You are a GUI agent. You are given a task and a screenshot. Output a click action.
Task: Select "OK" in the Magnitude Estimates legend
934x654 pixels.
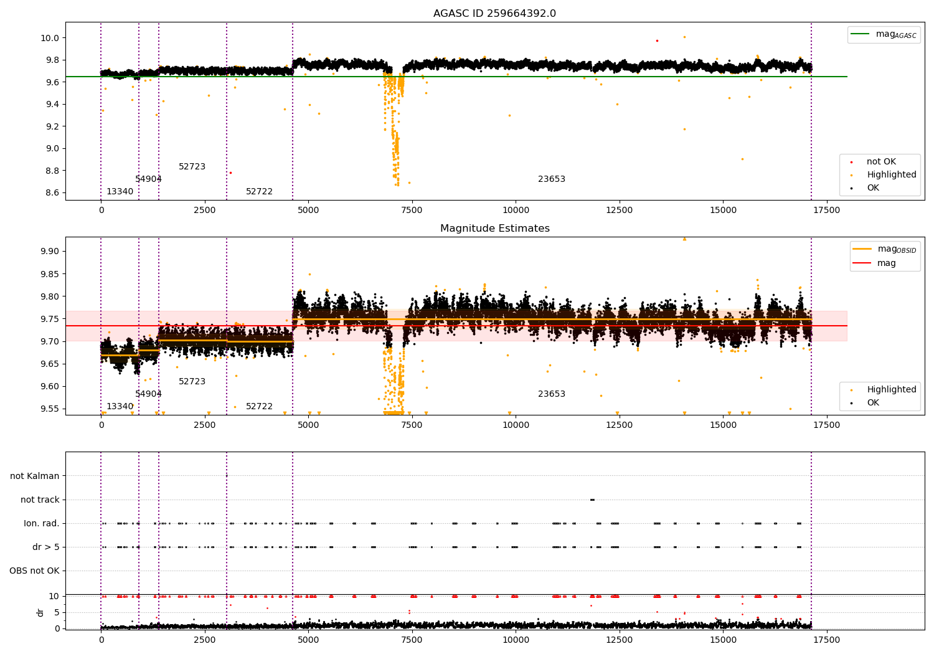873,403
